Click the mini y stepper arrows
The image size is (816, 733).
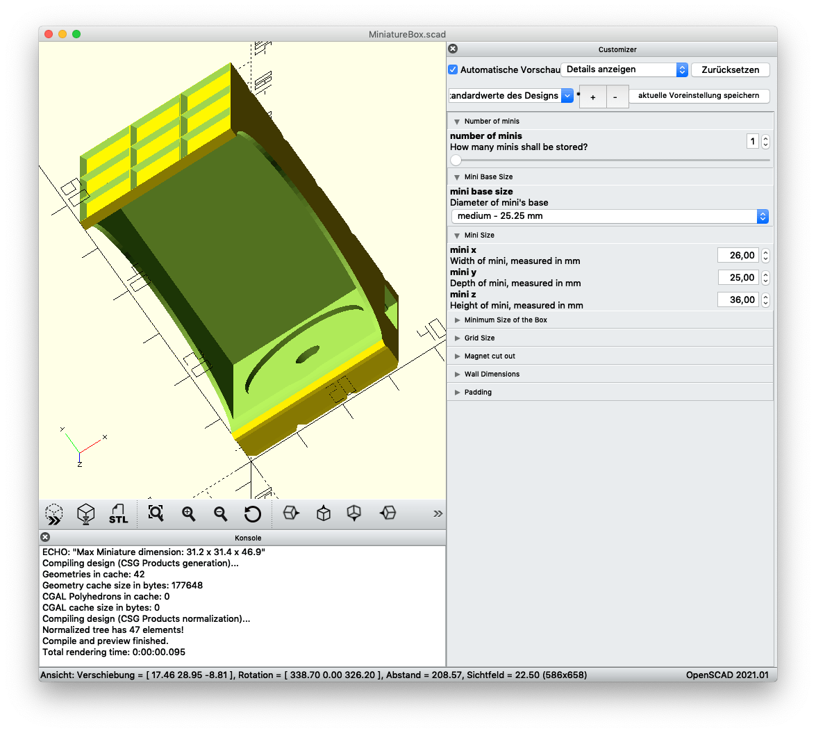coord(765,278)
